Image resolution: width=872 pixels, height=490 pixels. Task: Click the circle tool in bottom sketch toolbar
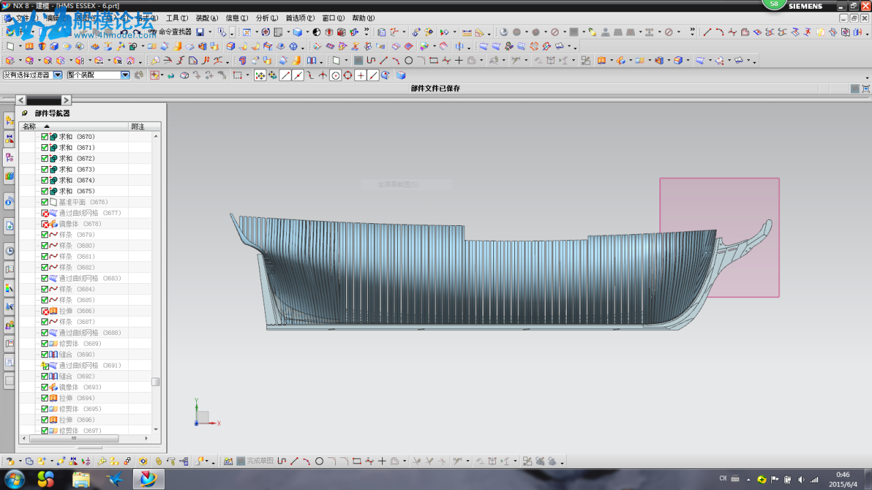click(319, 461)
